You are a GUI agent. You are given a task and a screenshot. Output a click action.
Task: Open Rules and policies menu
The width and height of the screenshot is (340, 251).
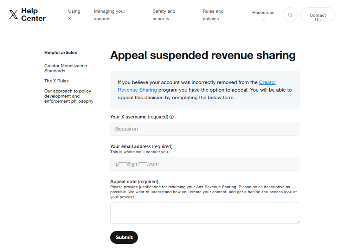[213, 15]
